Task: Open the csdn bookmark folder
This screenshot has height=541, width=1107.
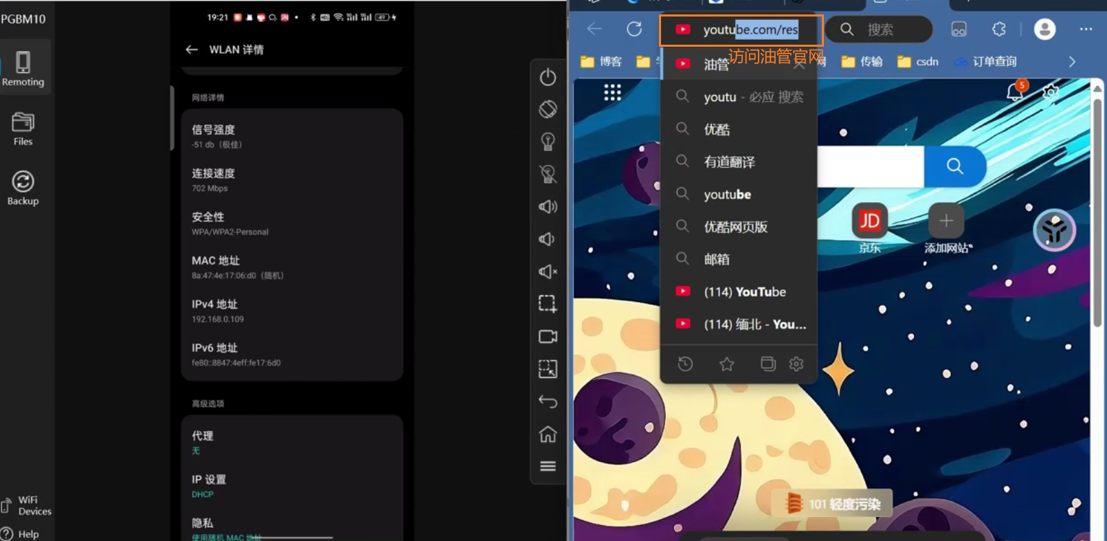Action: (918, 62)
